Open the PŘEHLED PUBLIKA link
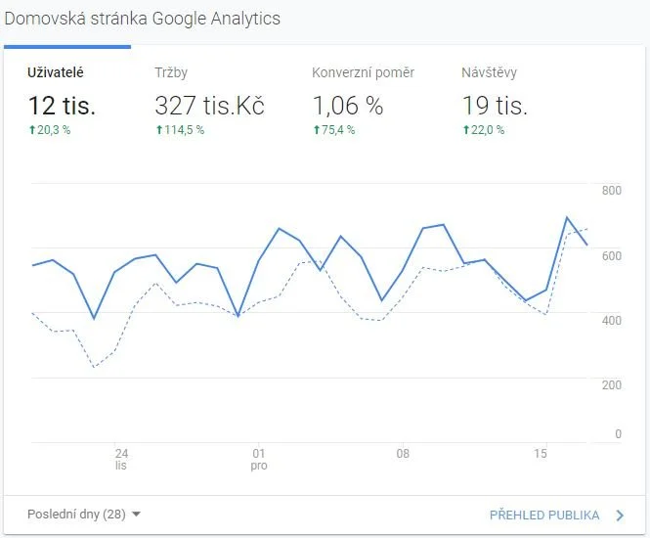This screenshot has height=538, width=650. coord(544,516)
